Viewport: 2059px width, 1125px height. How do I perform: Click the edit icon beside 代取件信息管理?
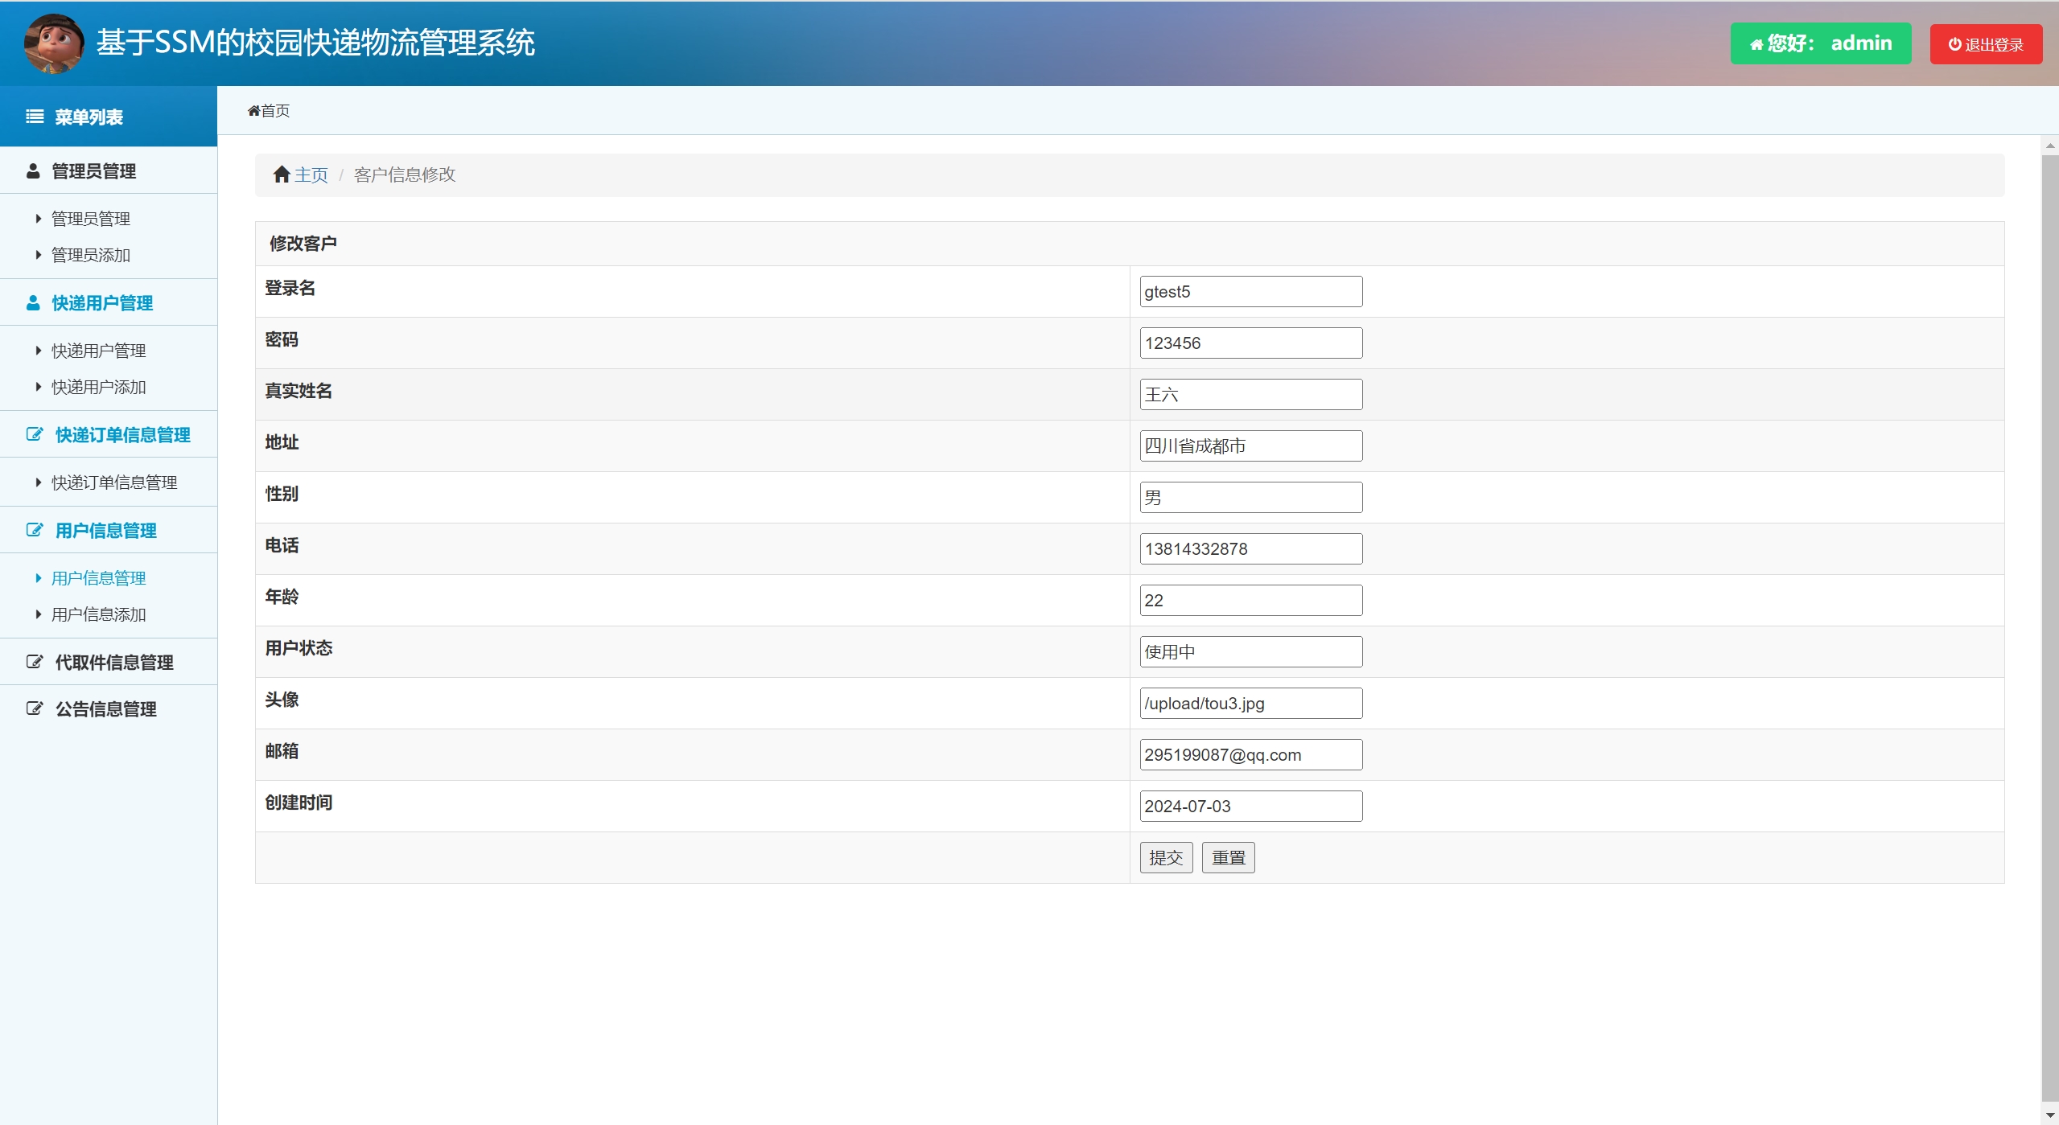[x=35, y=663]
